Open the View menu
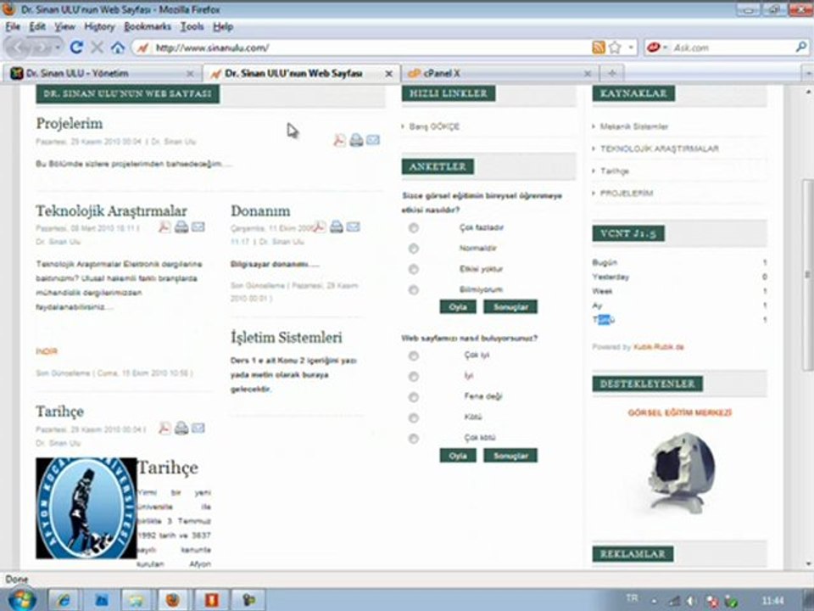Viewport: 814px width, 611px height. 65,26
